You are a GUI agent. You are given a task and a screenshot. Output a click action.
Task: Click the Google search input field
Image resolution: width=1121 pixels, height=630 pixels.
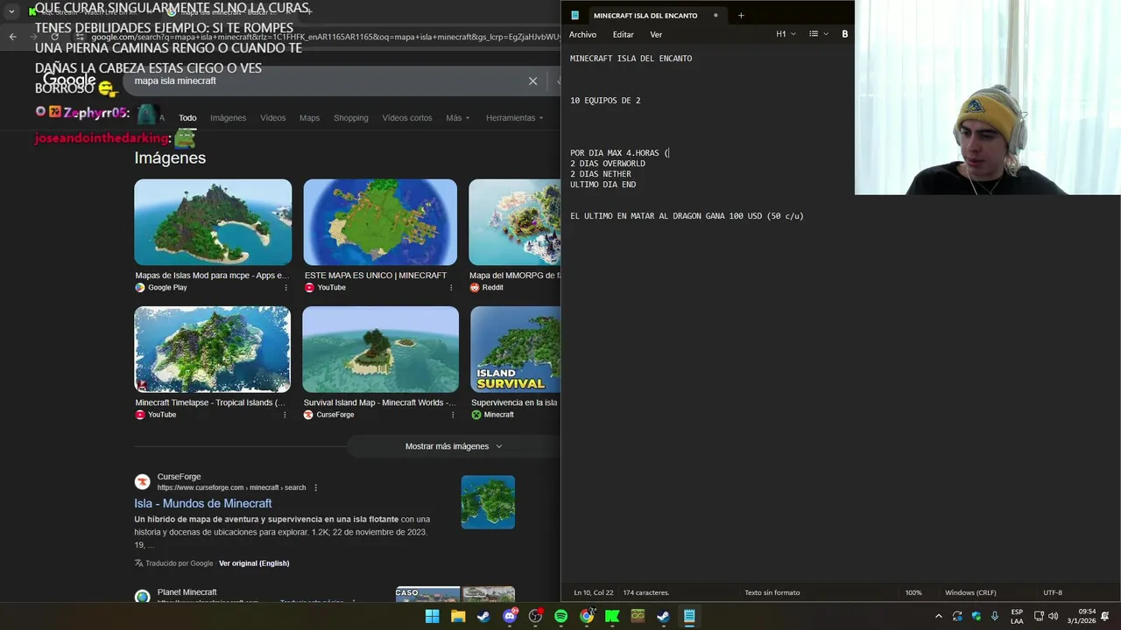point(324,80)
